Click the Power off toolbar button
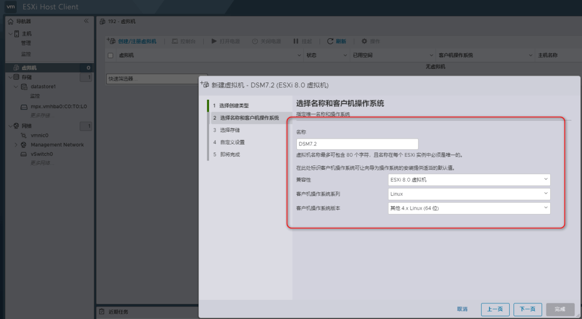This screenshot has width=582, height=319. [x=267, y=41]
